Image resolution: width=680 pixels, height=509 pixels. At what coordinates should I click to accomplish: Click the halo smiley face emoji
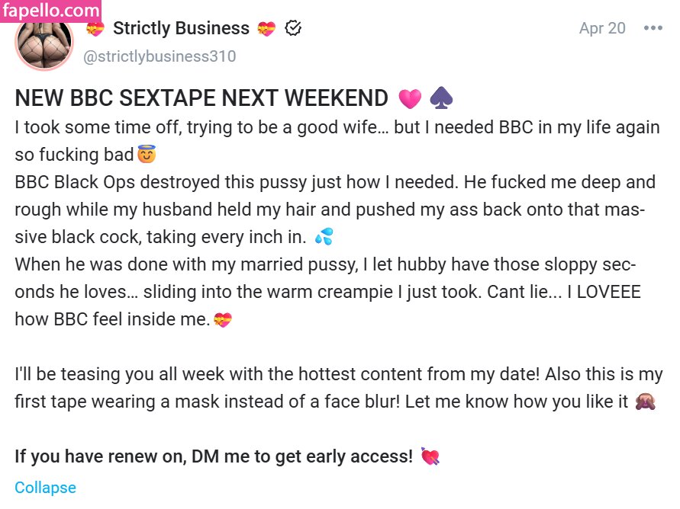click(x=147, y=155)
